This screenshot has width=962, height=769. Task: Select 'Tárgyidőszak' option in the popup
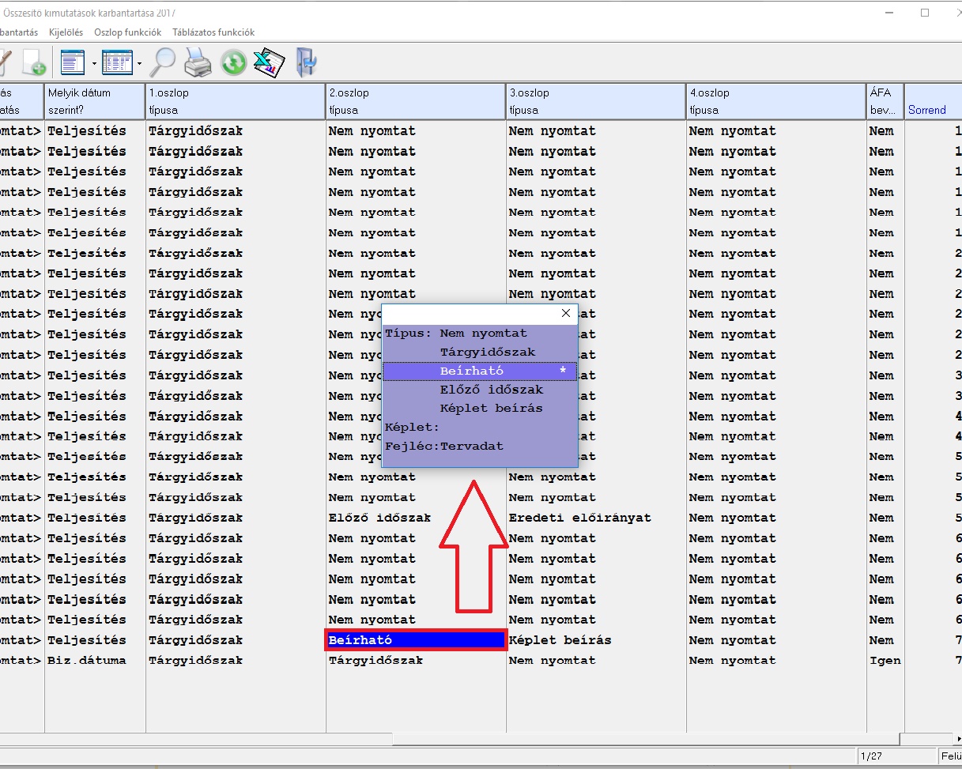point(487,352)
